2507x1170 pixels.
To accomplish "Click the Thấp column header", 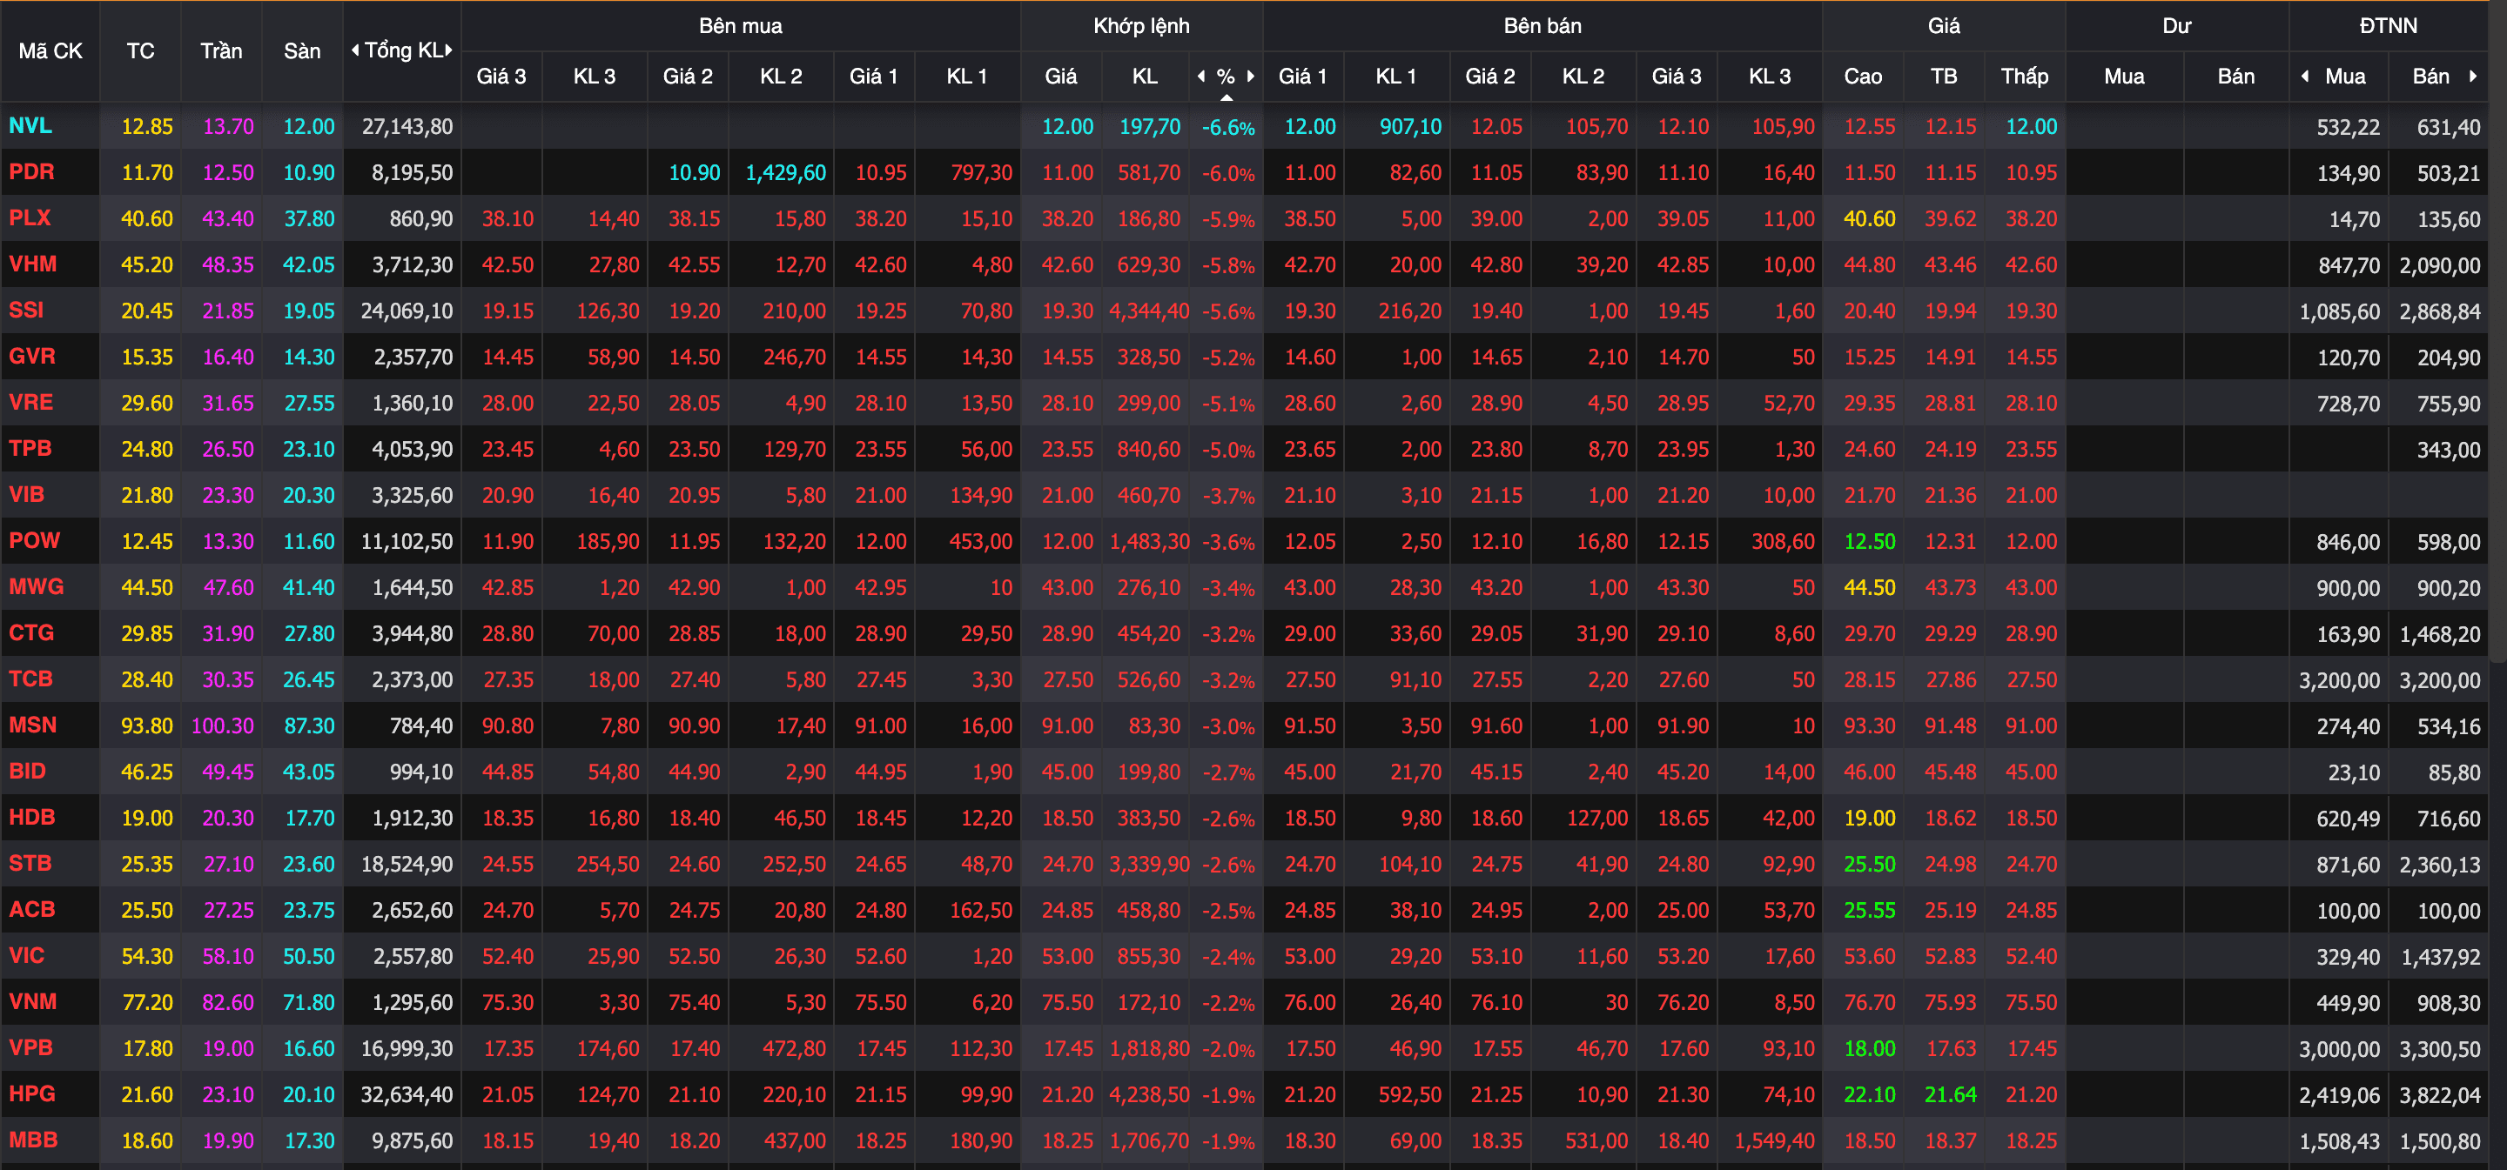I will (2024, 76).
